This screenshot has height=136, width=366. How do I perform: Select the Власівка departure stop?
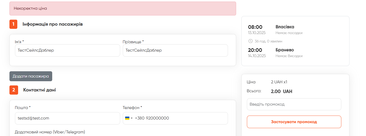pos(285,27)
